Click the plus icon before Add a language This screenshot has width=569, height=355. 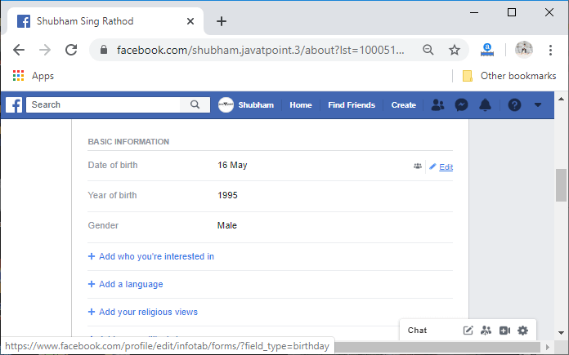(92, 284)
